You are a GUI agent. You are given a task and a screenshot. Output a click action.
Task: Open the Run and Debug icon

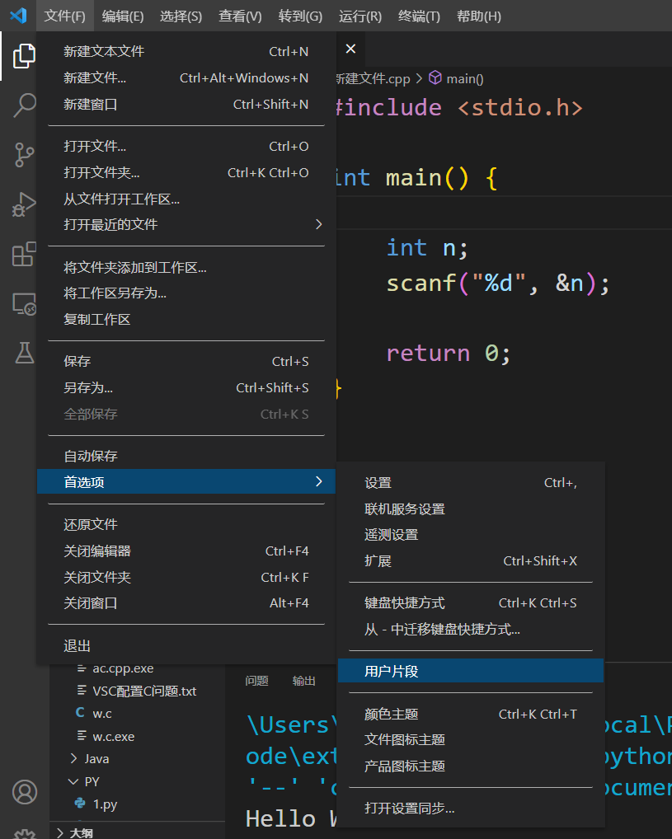[x=24, y=204]
